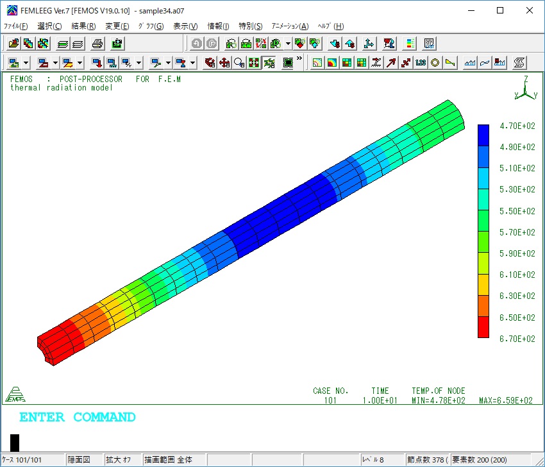Click the pan move arrows icon

pyautogui.click(x=224, y=63)
